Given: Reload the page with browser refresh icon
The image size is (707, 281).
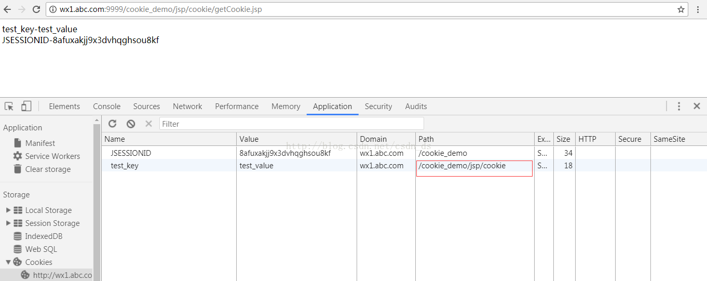Looking at the screenshot, I should 36,9.
